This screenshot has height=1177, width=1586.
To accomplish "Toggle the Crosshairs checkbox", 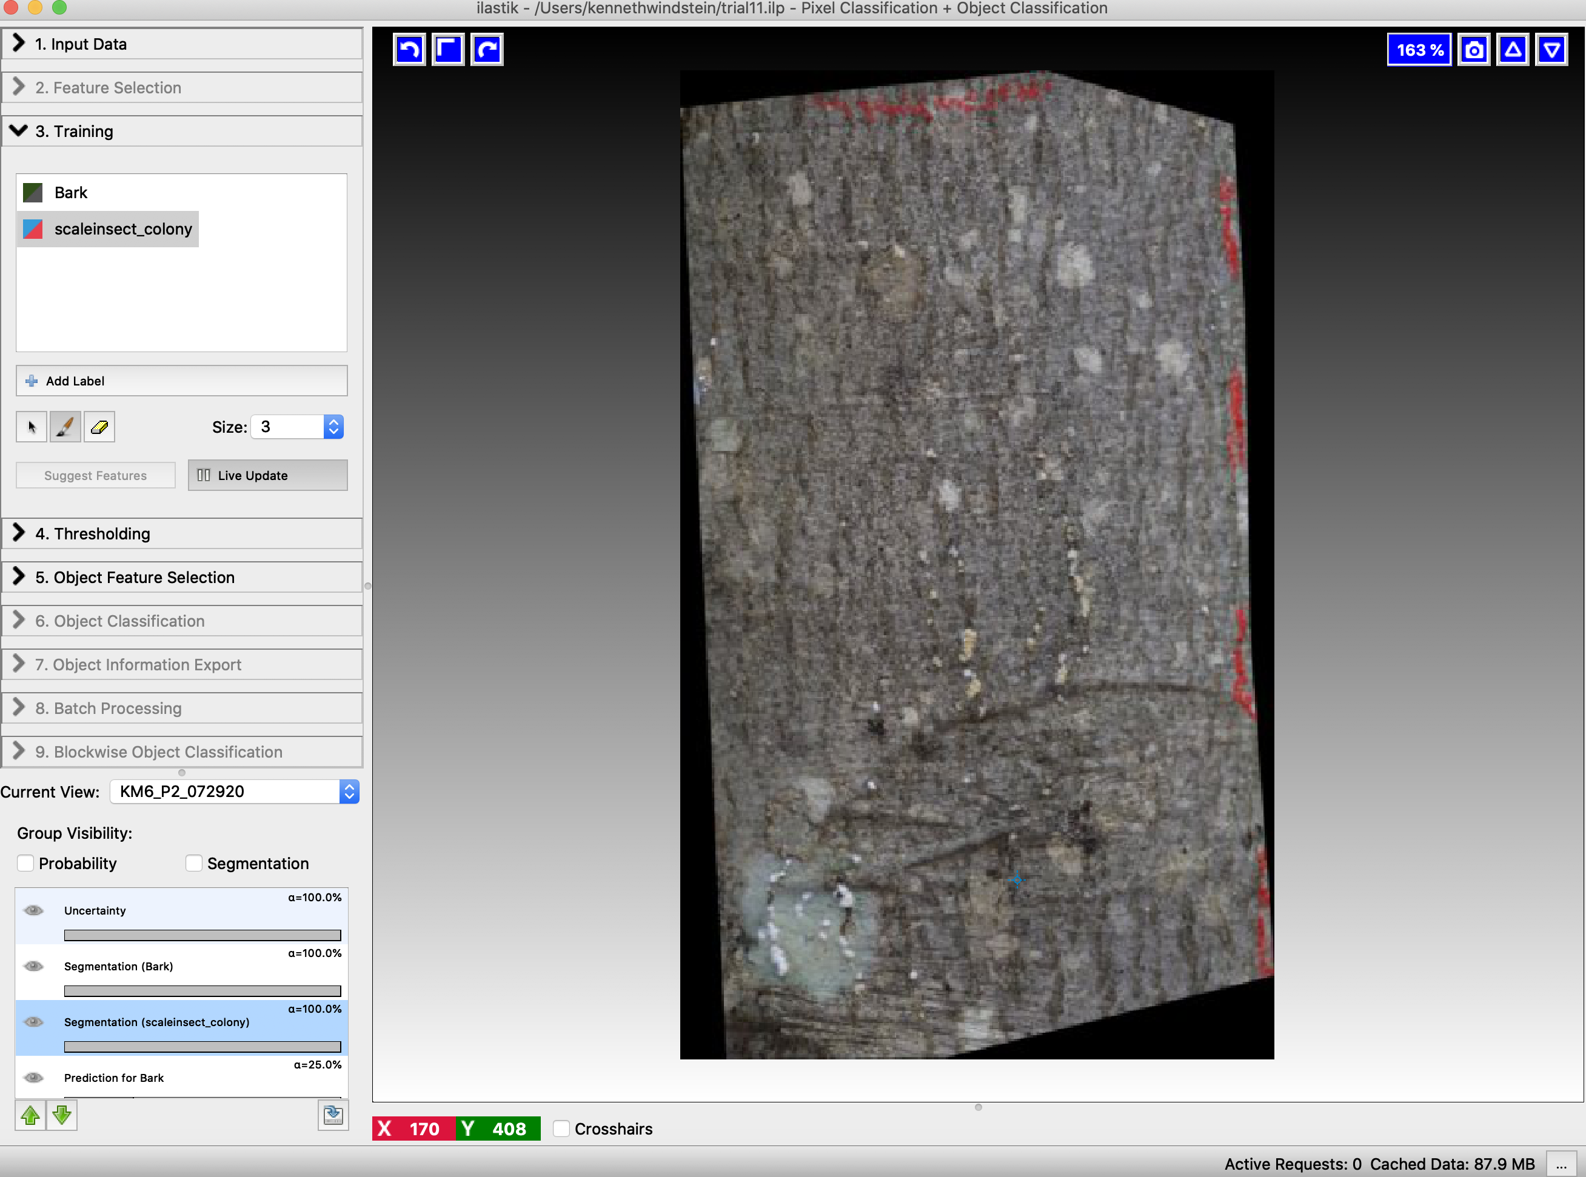I will (561, 1129).
